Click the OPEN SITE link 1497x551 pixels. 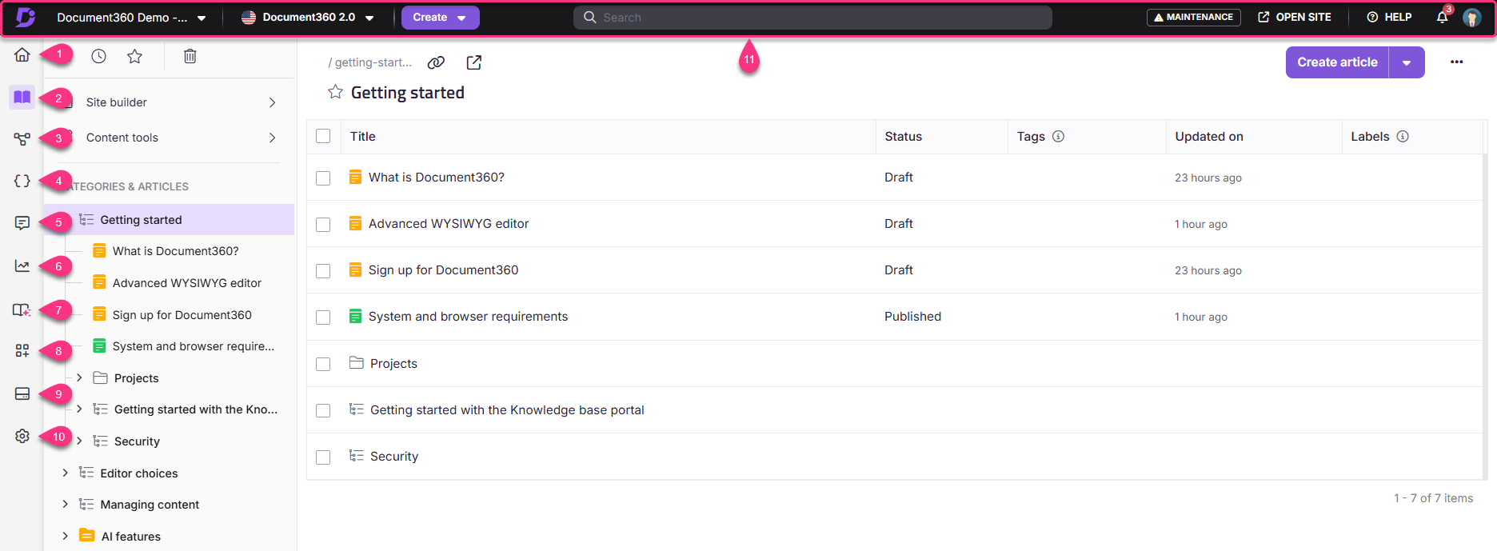pos(1295,17)
